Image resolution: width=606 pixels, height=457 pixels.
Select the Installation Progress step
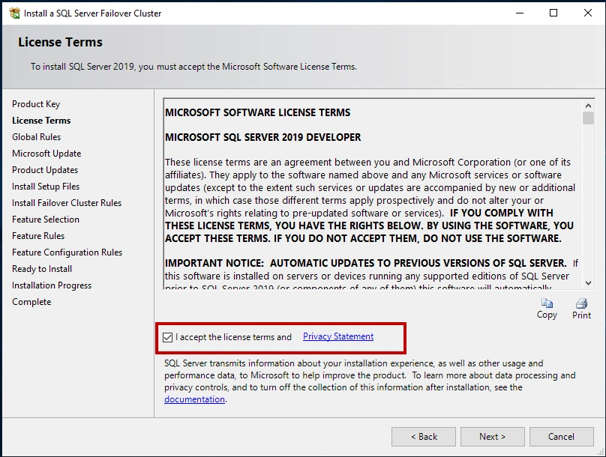click(52, 285)
